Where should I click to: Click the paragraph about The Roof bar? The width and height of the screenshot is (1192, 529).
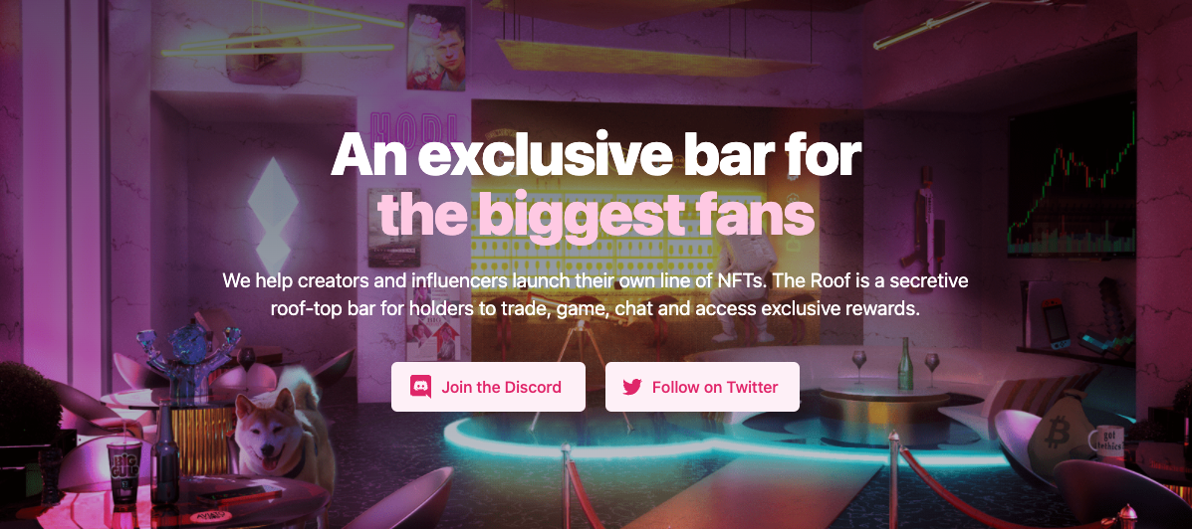click(596, 295)
